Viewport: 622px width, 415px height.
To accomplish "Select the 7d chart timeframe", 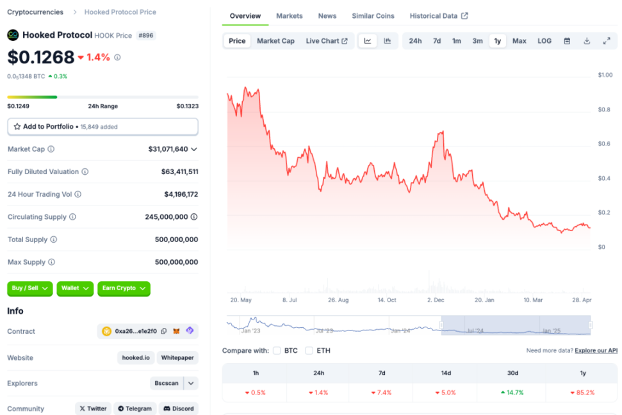I will click(x=437, y=41).
